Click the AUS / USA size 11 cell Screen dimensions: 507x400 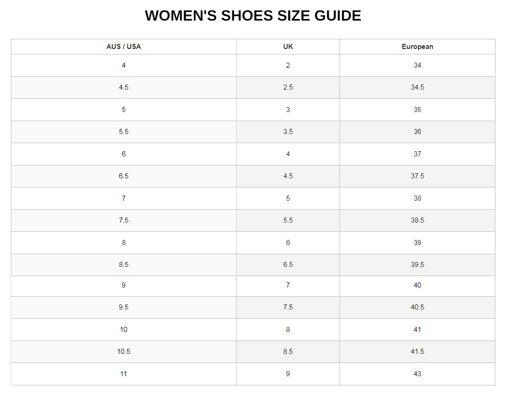[x=124, y=374]
